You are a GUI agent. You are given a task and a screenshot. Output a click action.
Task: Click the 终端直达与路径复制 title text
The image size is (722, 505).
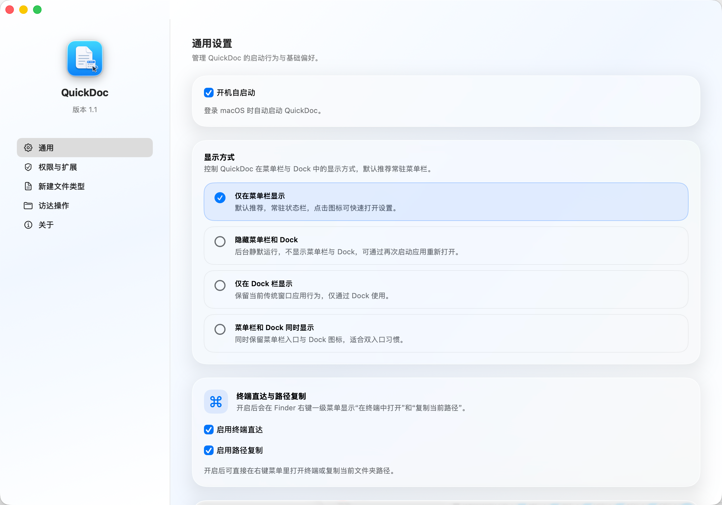[x=271, y=396]
